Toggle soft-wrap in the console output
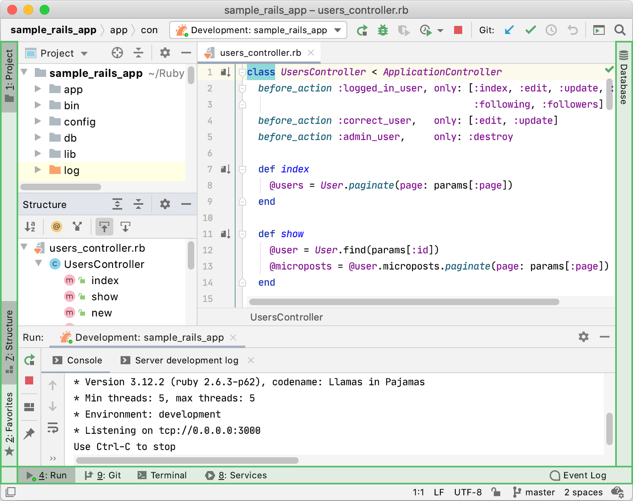The height and width of the screenshot is (501, 633). coord(53,428)
